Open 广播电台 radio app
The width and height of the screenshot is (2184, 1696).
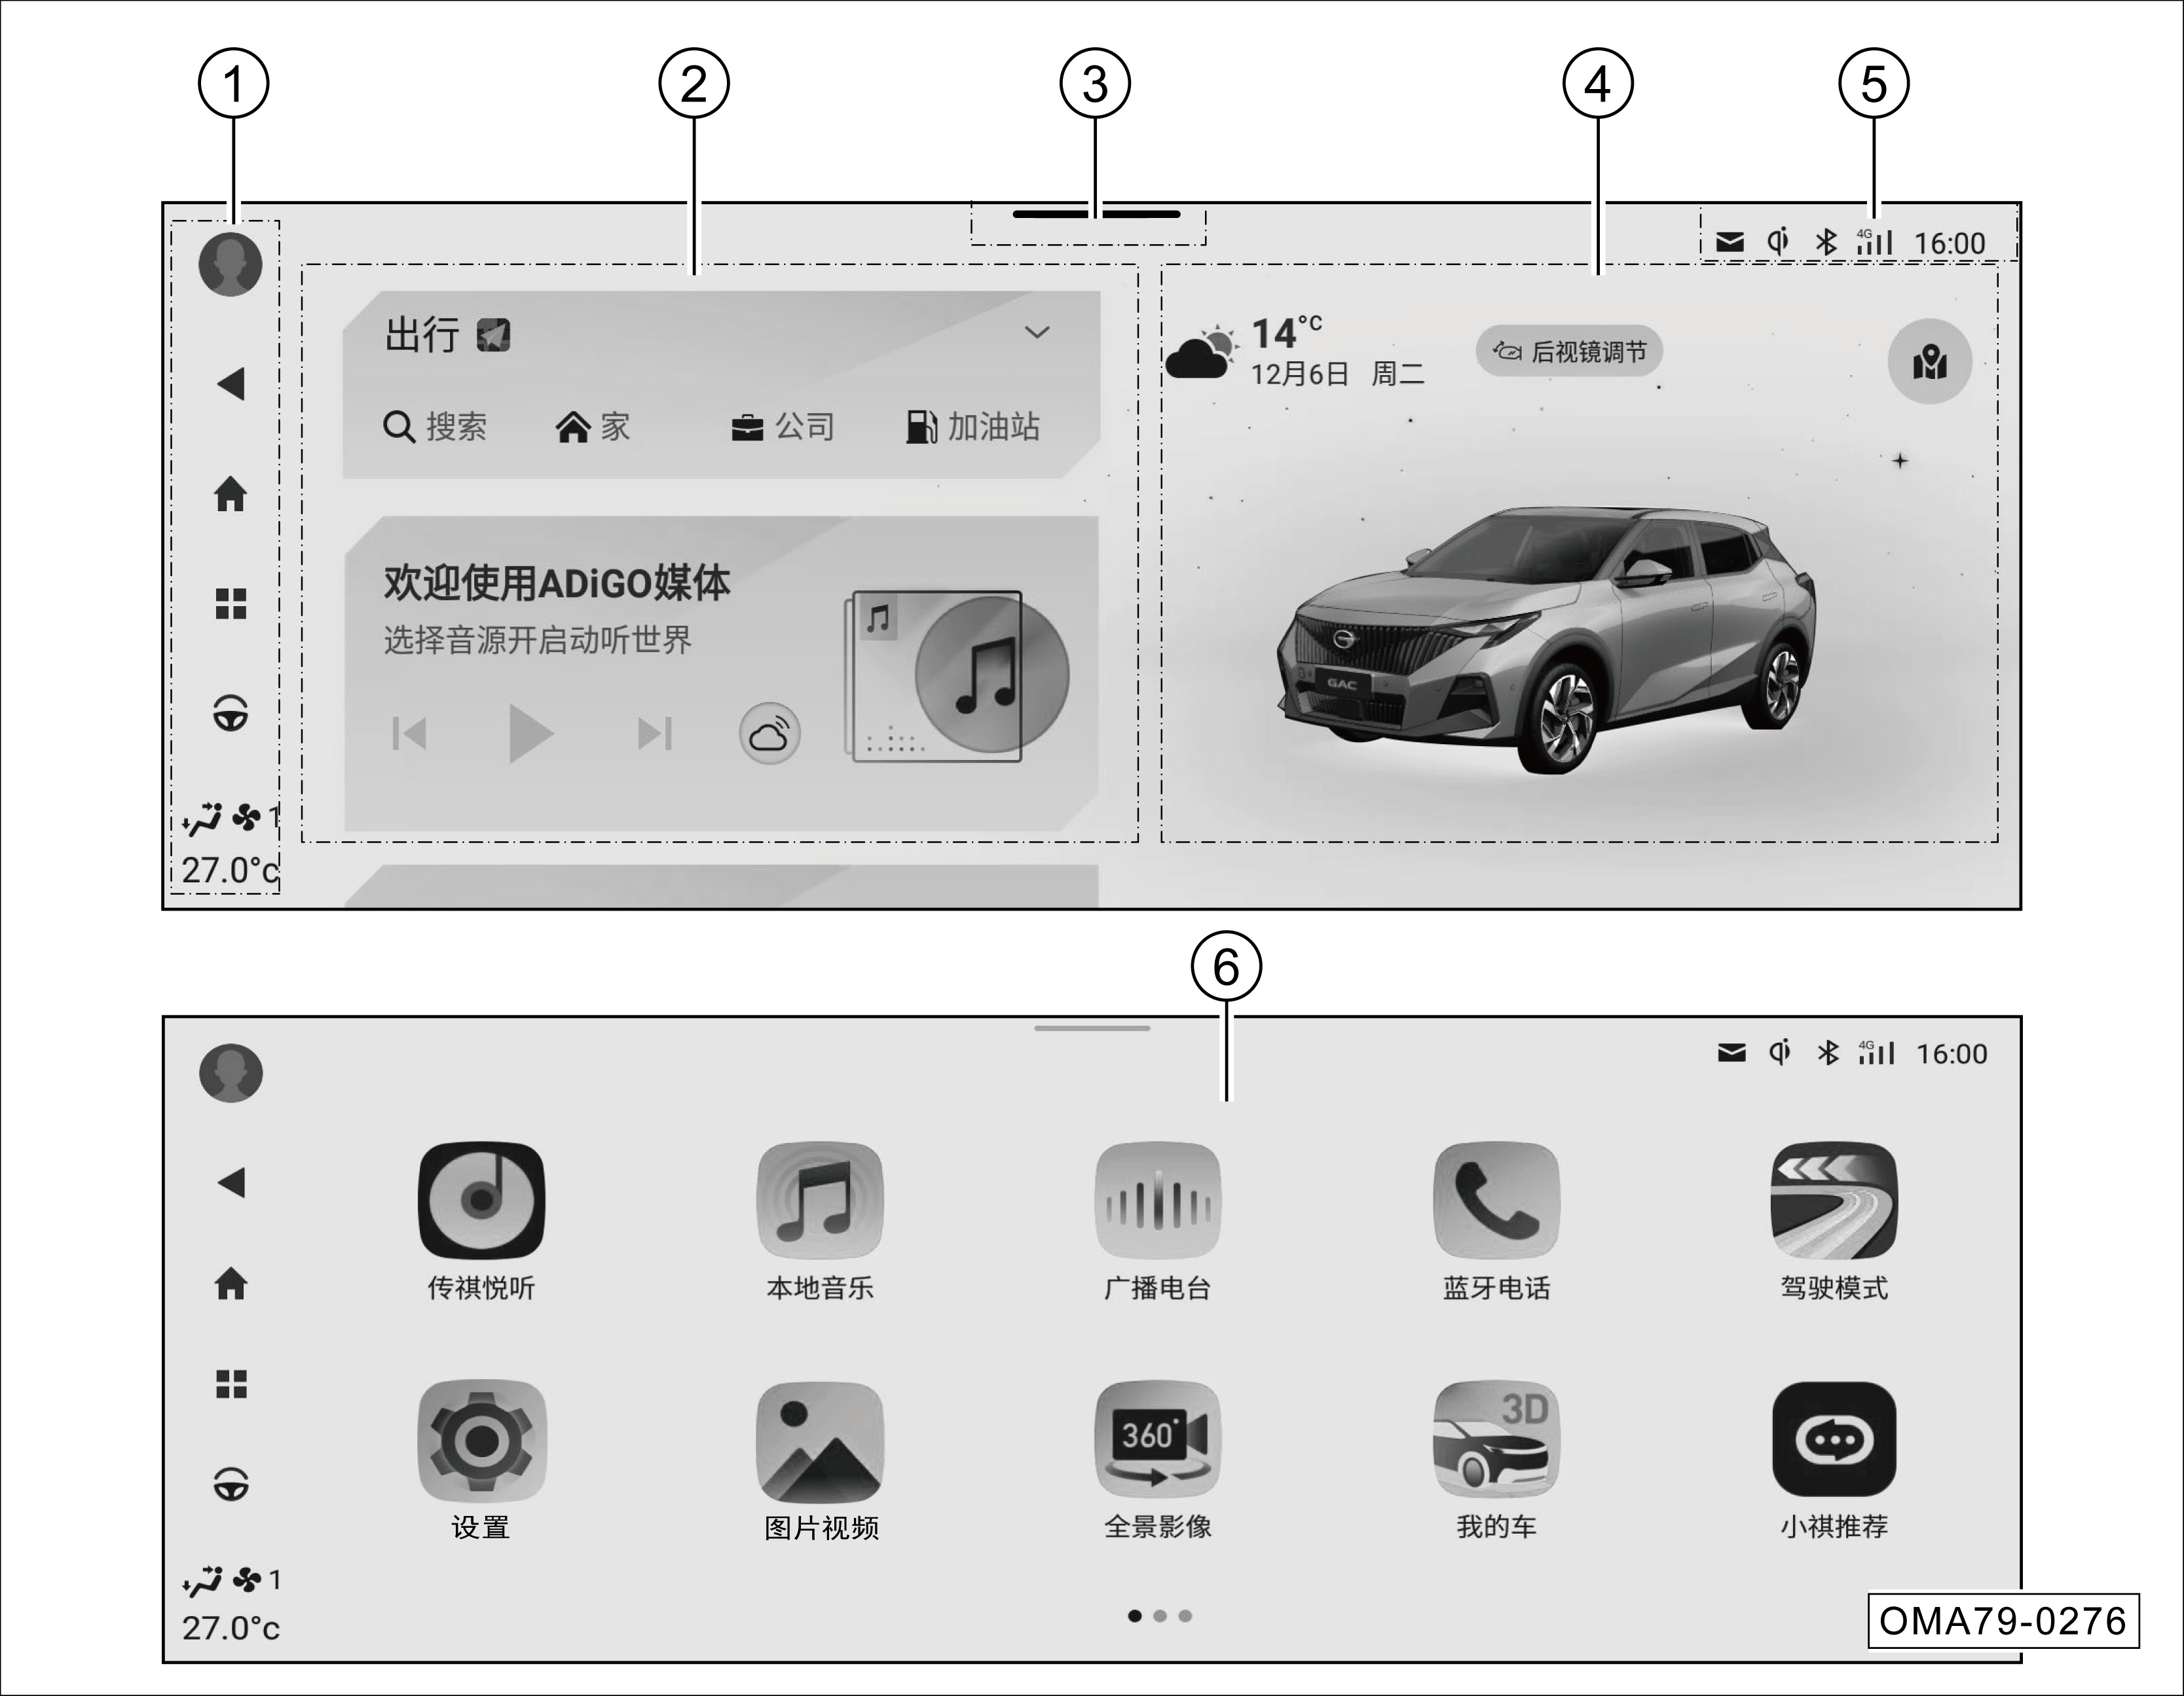[1158, 1221]
